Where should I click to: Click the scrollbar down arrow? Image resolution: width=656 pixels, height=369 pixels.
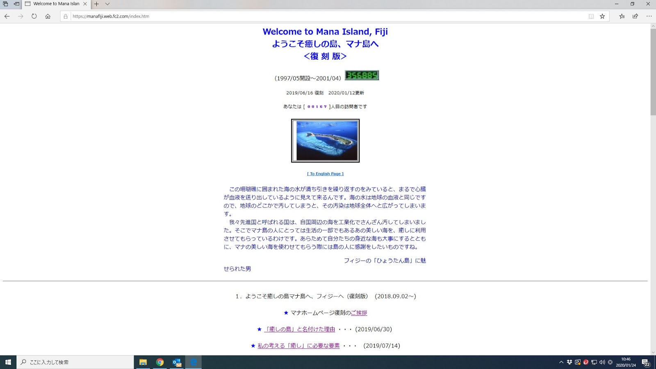tap(653, 352)
